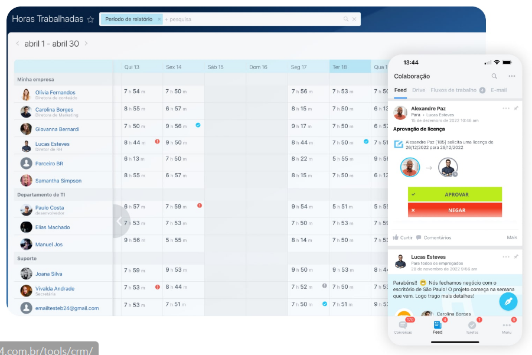The width and height of the screenshot is (532, 355).
Task: Tap the blue compose pen button
Action: click(x=508, y=302)
